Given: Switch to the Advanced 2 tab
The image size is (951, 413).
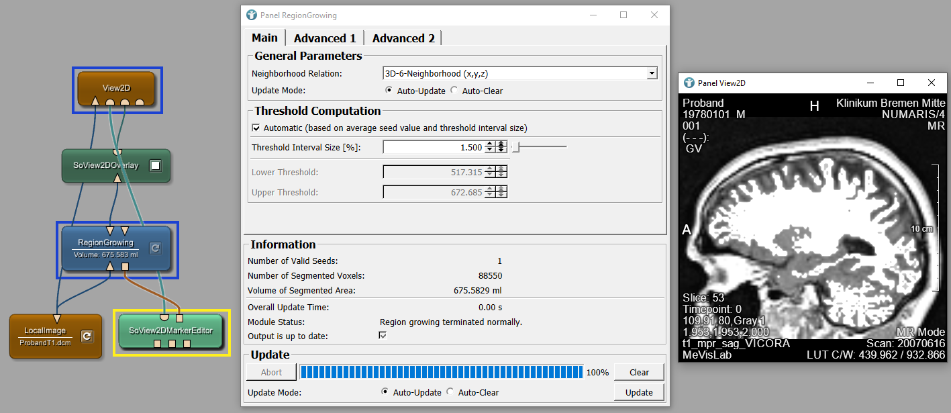Looking at the screenshot, I should click(403, 38).
